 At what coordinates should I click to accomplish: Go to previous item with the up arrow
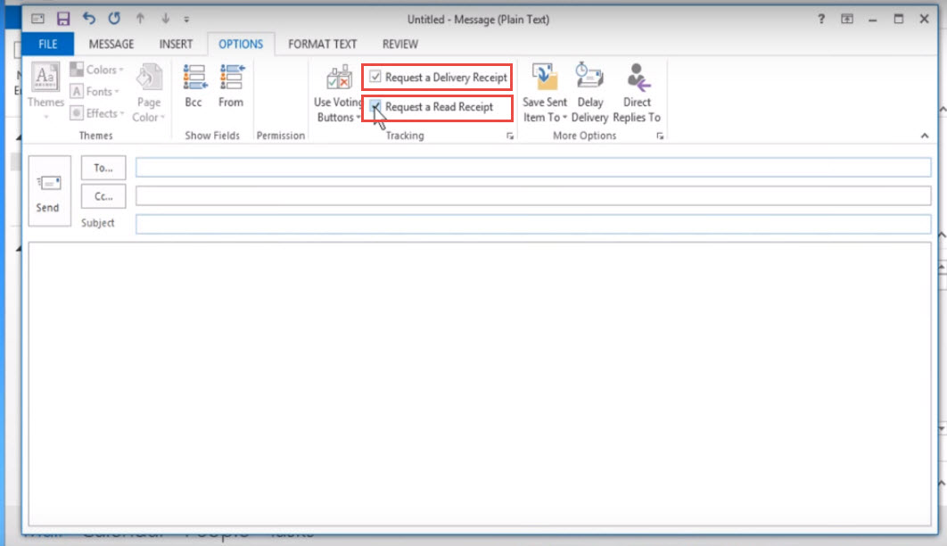[140, 19]
